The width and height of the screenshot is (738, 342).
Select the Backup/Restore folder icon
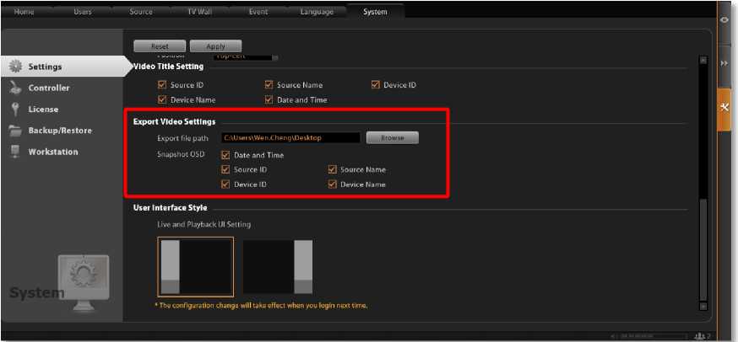coord(15,131)
